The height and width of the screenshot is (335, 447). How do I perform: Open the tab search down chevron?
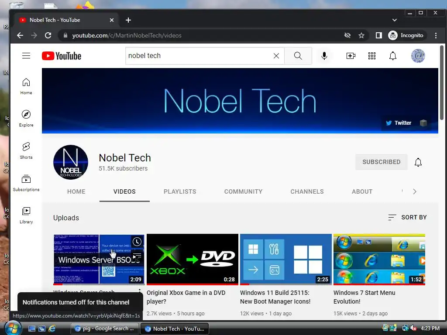395,20
